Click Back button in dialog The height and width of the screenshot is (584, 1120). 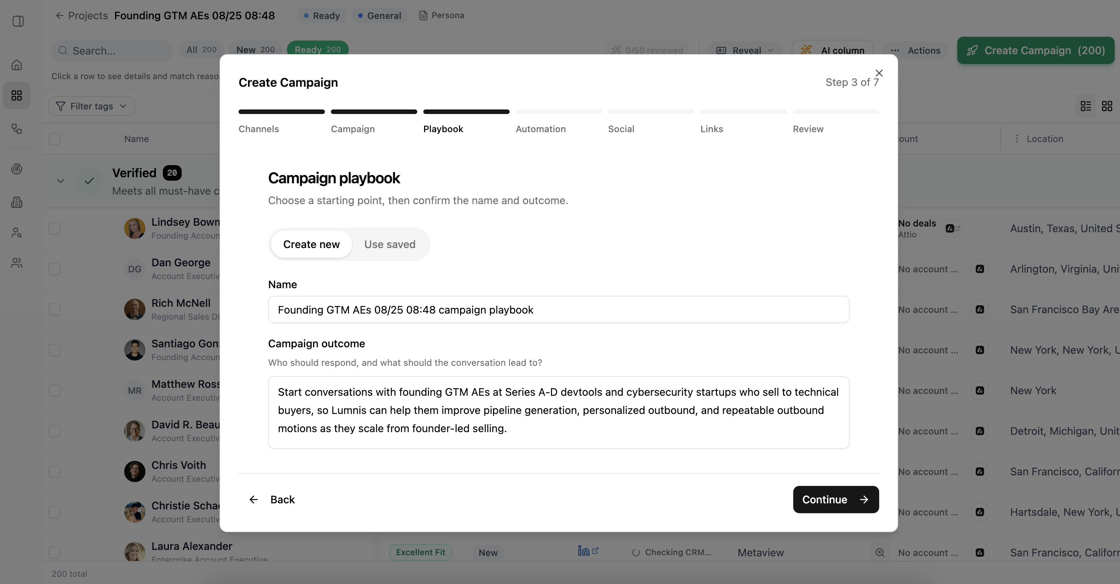[x=272, y=499]
